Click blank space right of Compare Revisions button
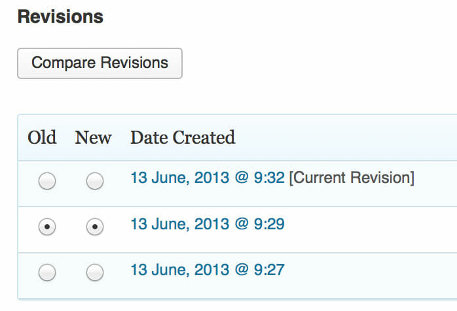The width and height of the screenshot is (457, 311). click(314, 63)
